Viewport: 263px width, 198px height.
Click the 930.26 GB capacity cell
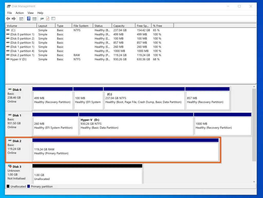pyautogui.click(x=120, y=59)
